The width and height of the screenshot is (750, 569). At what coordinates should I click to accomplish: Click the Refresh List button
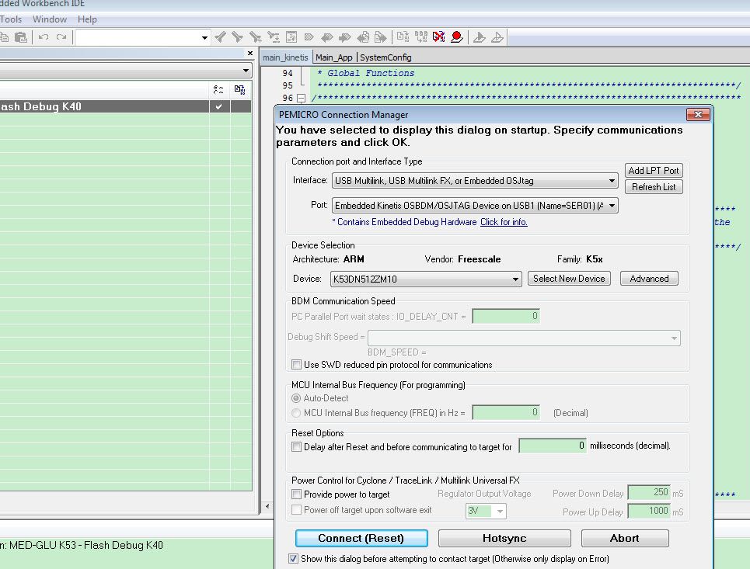[x=654, y=187]
